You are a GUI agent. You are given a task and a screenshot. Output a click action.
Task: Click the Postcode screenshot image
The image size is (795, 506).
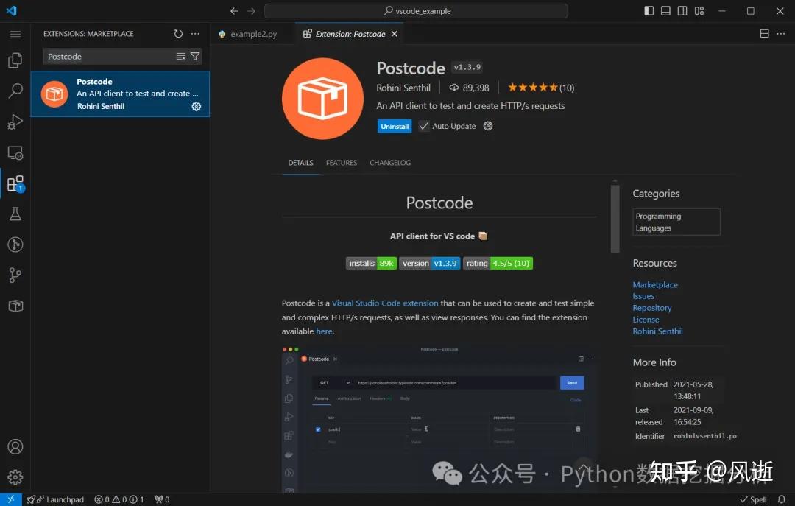pyautogui.click(x=439, y=418)
